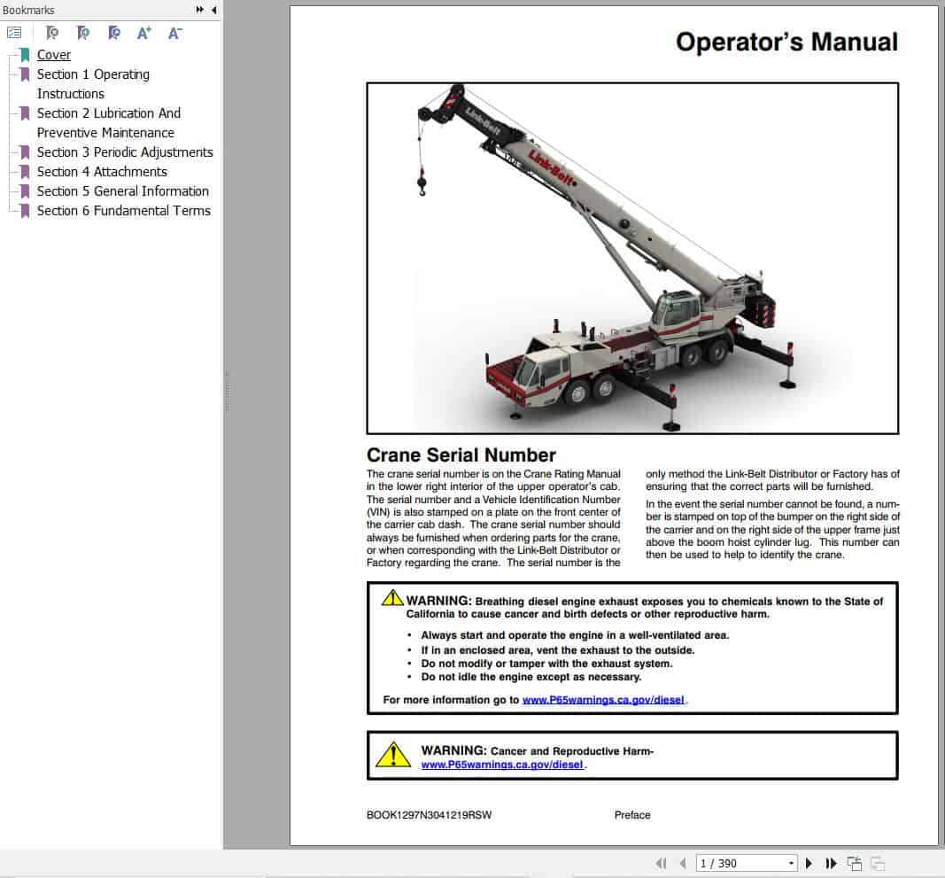Open the page number dropdown
The width and height of the screenshot is (945, 878).
tap(793, 862)
